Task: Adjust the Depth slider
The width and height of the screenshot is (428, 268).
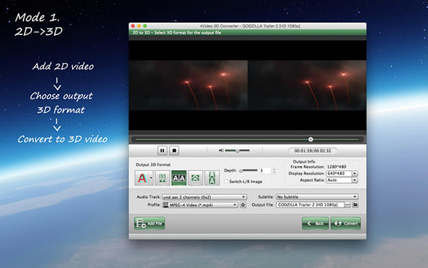Action: [248, 171]
